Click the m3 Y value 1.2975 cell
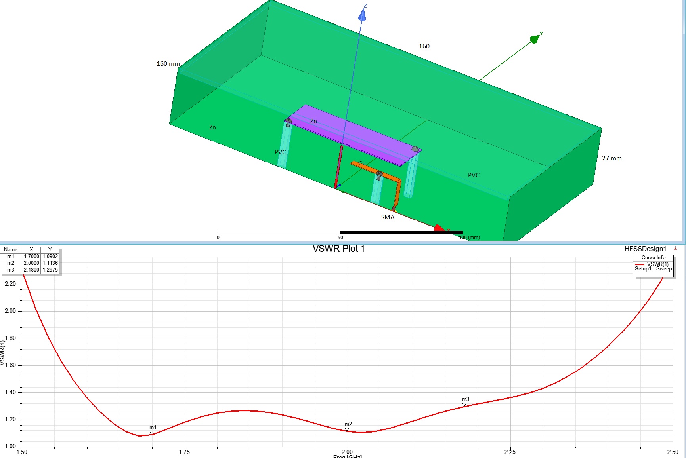686x458 pixels. [x=50, y=270]
